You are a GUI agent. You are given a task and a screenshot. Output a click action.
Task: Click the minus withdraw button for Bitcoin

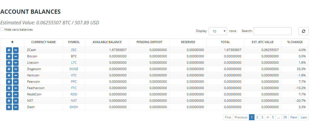tap(16, 56)
